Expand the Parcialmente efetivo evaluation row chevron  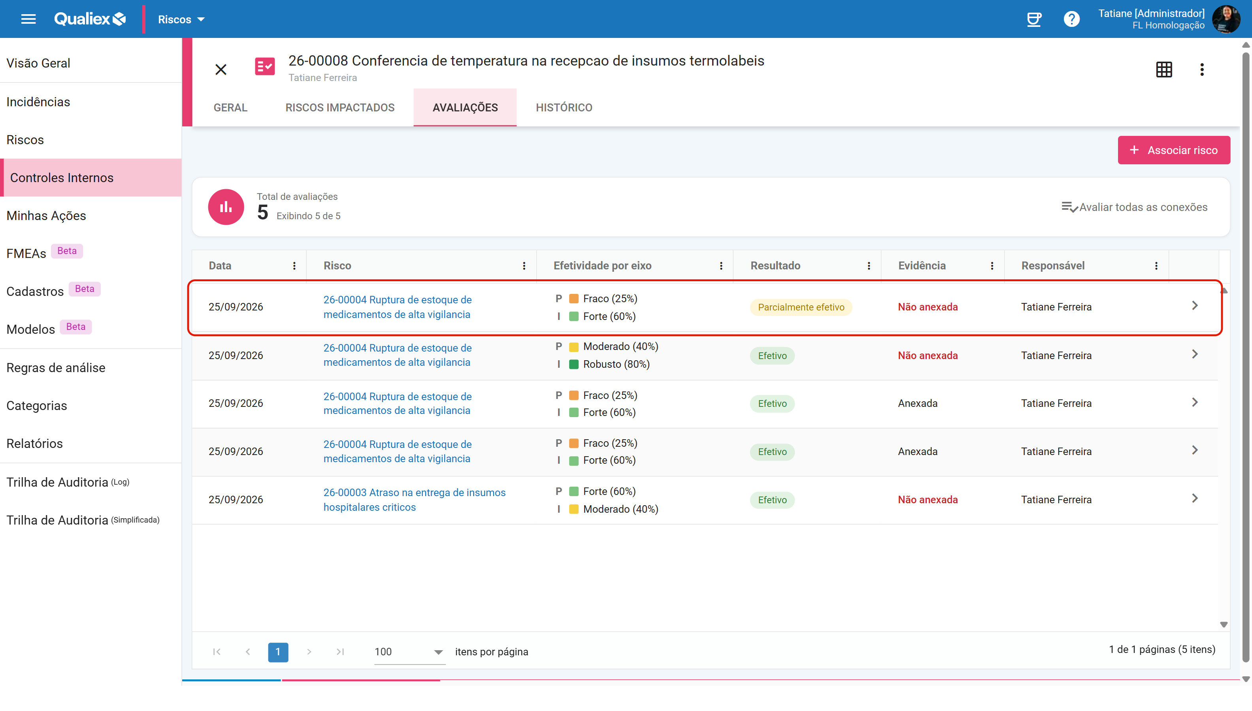[x=1195, y=306]
